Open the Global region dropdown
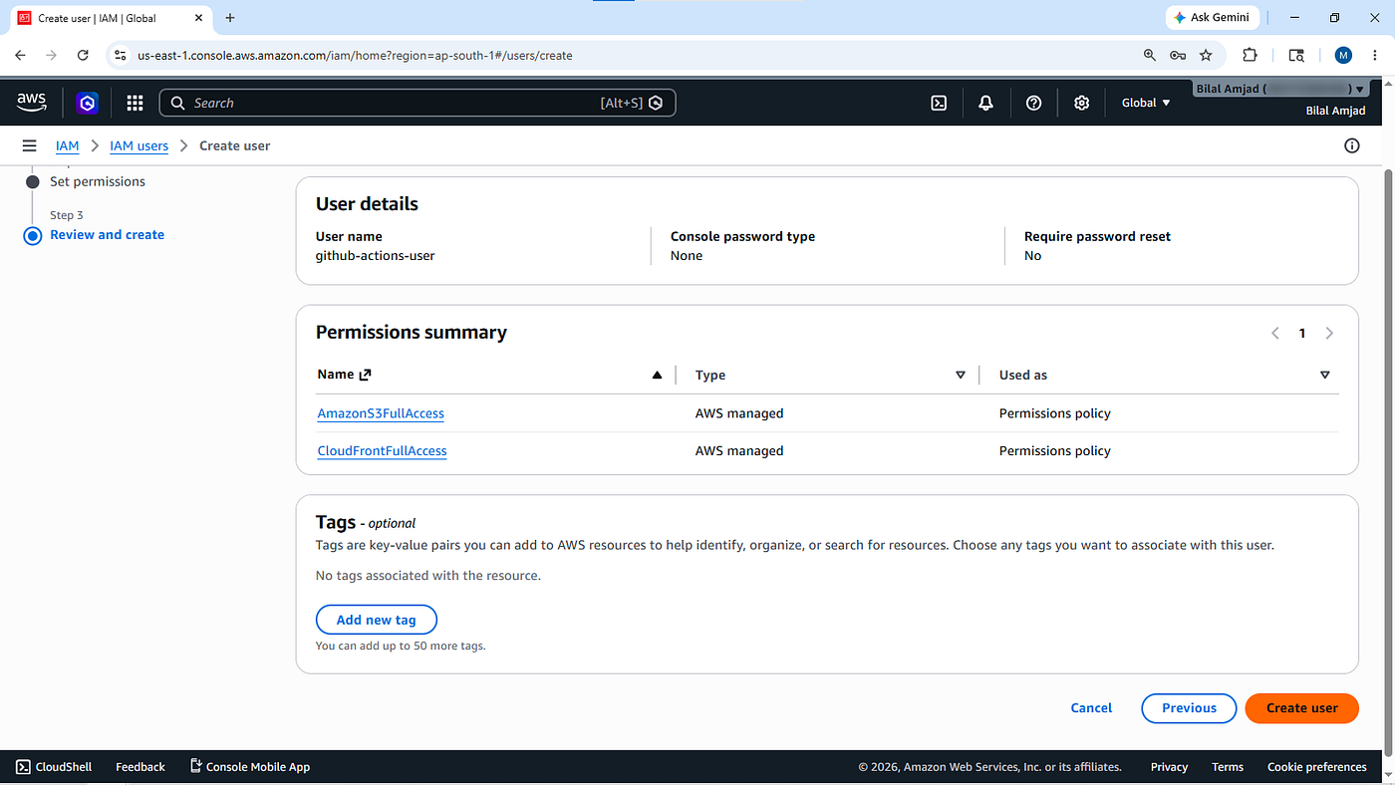The image size is (1395, 785). [1146, 103]
